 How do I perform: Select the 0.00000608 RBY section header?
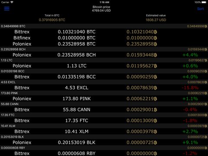(x=104, y=148)
